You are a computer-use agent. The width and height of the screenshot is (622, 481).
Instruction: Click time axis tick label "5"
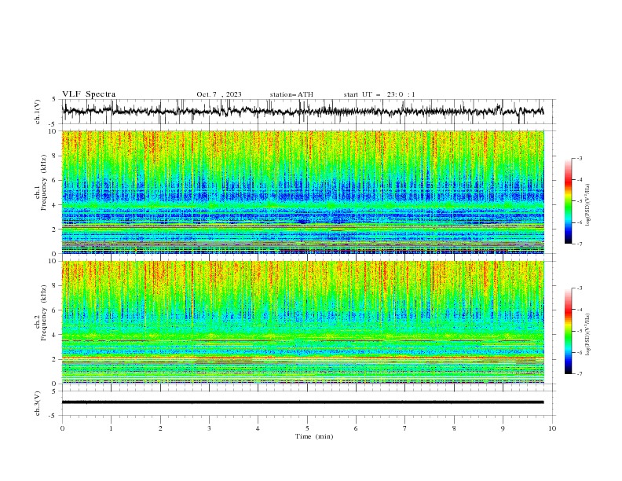point(307,428)
